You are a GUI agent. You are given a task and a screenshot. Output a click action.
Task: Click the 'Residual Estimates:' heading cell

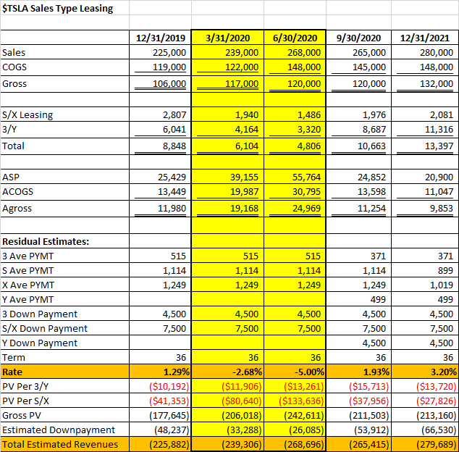point(46,242)
